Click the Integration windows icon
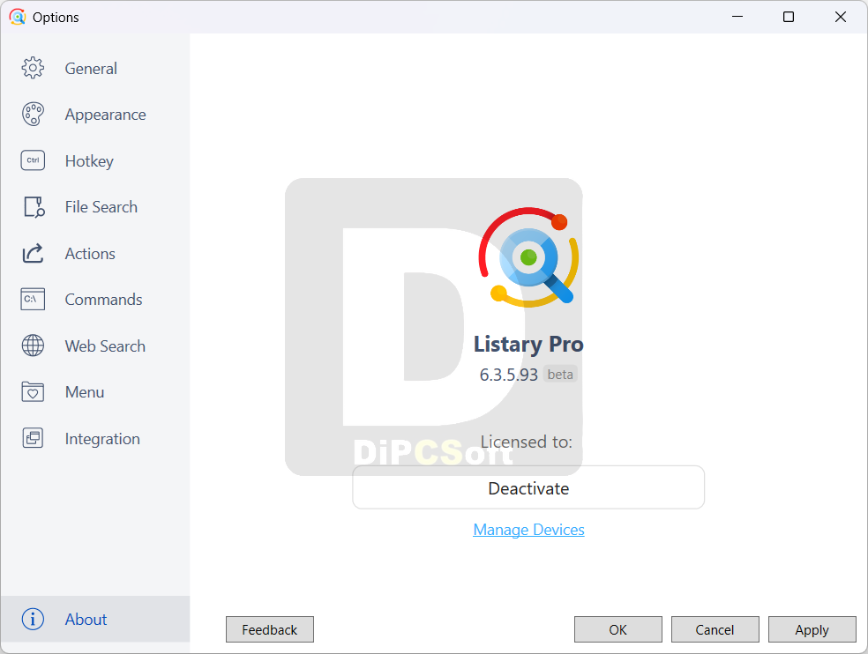The height and width of the screenshot is (654, 868). tap(33, 438)
